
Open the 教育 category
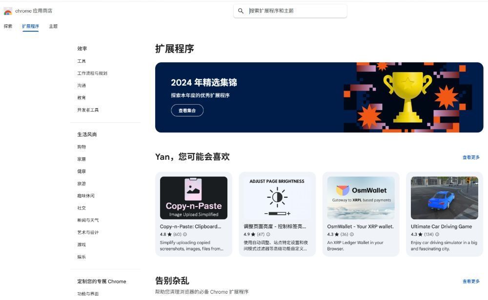tap(81, 98)
